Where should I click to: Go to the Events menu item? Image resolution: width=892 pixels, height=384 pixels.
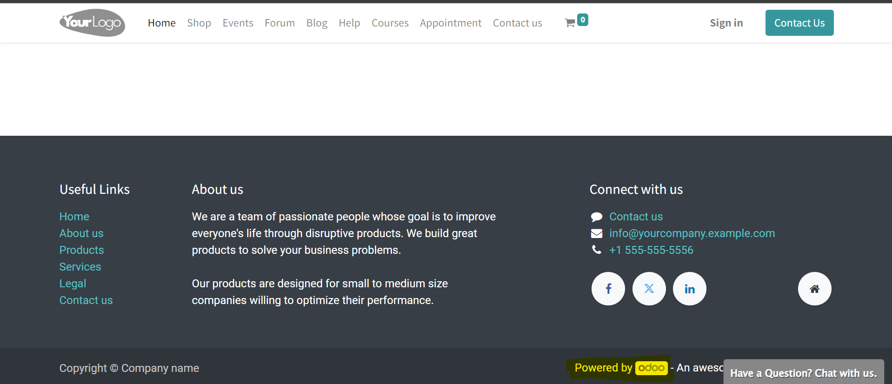238,23
